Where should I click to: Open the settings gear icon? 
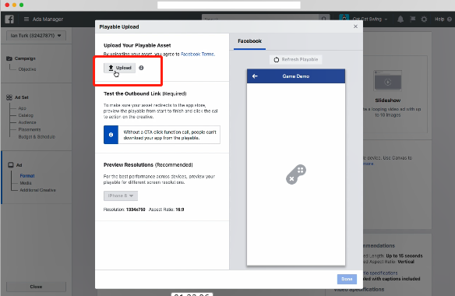click(424, 19)
